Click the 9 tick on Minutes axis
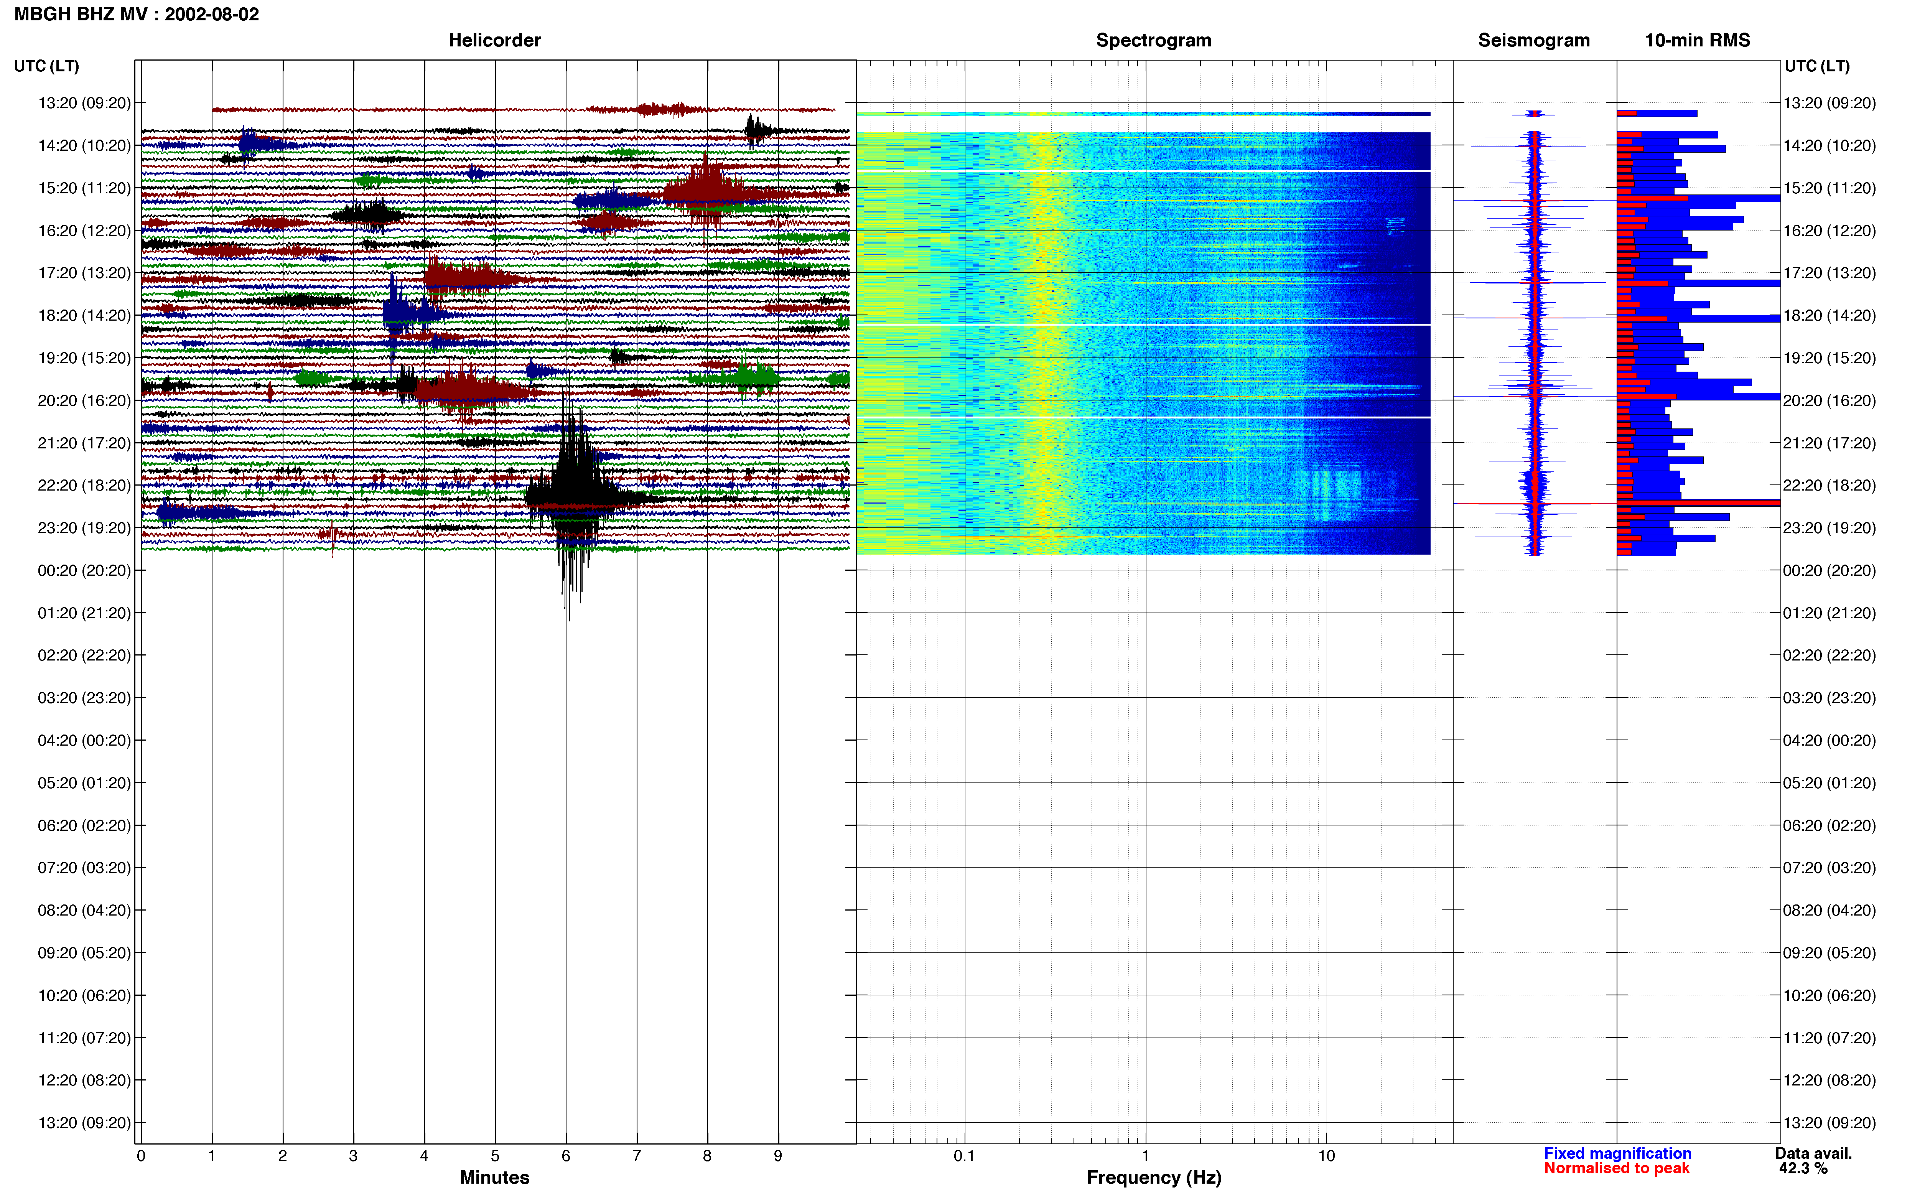Viewport: 1925px width, 1204px height. [x=778, y=1156]
